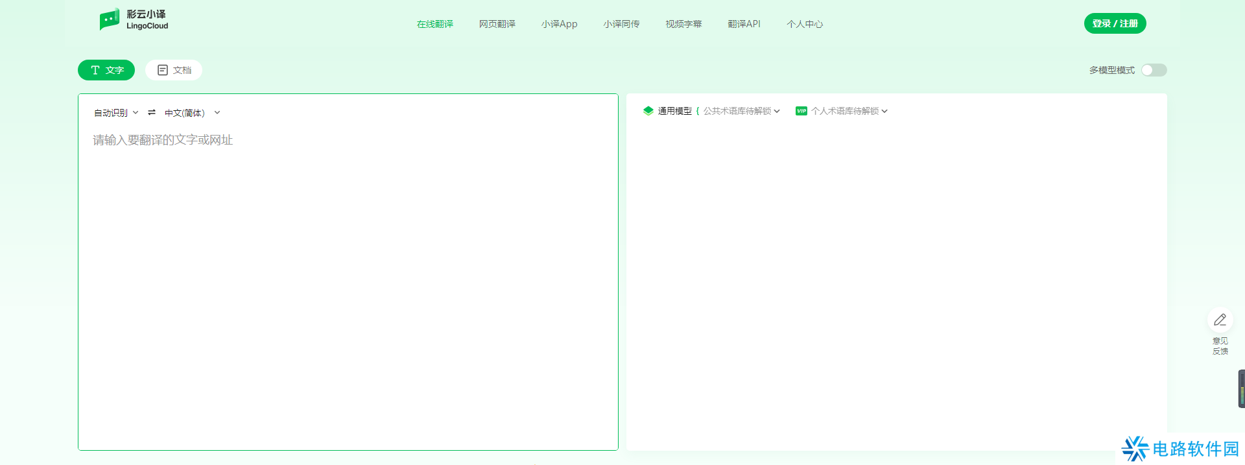This screenshot has width=1245, height=465.
Task: Switch to 文字 text translation mode
Action: pos(106,70)
